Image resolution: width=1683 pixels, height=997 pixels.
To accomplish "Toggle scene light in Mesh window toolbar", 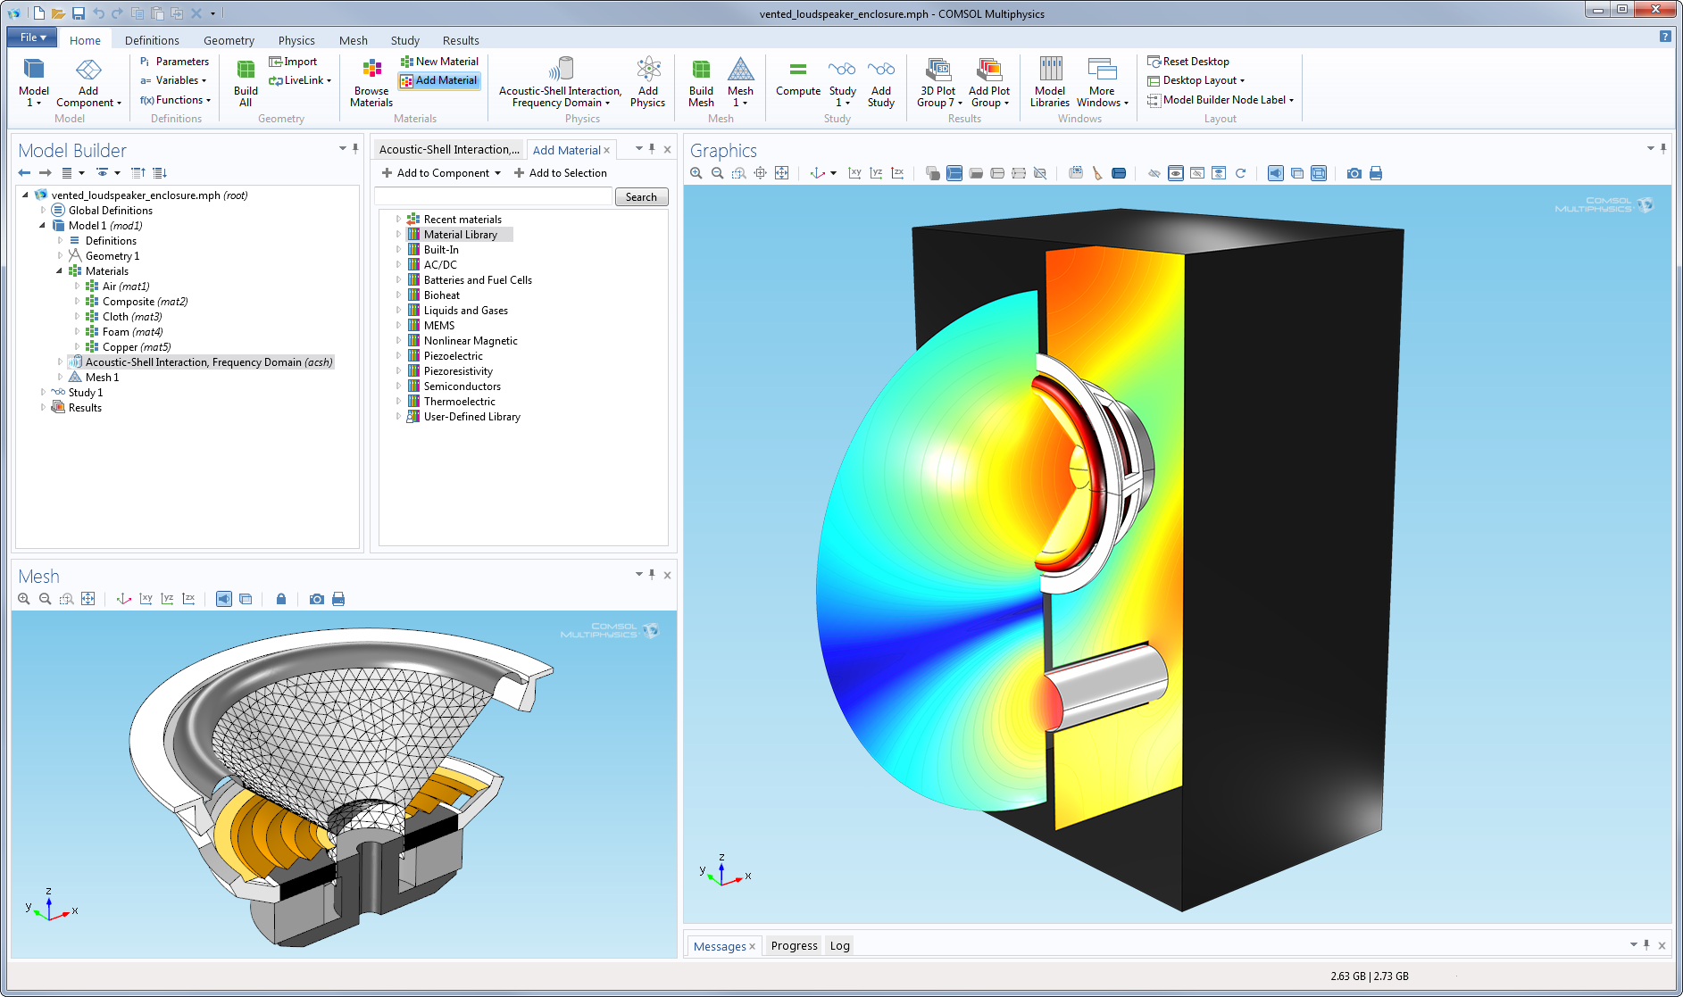I will click(224, 599).
